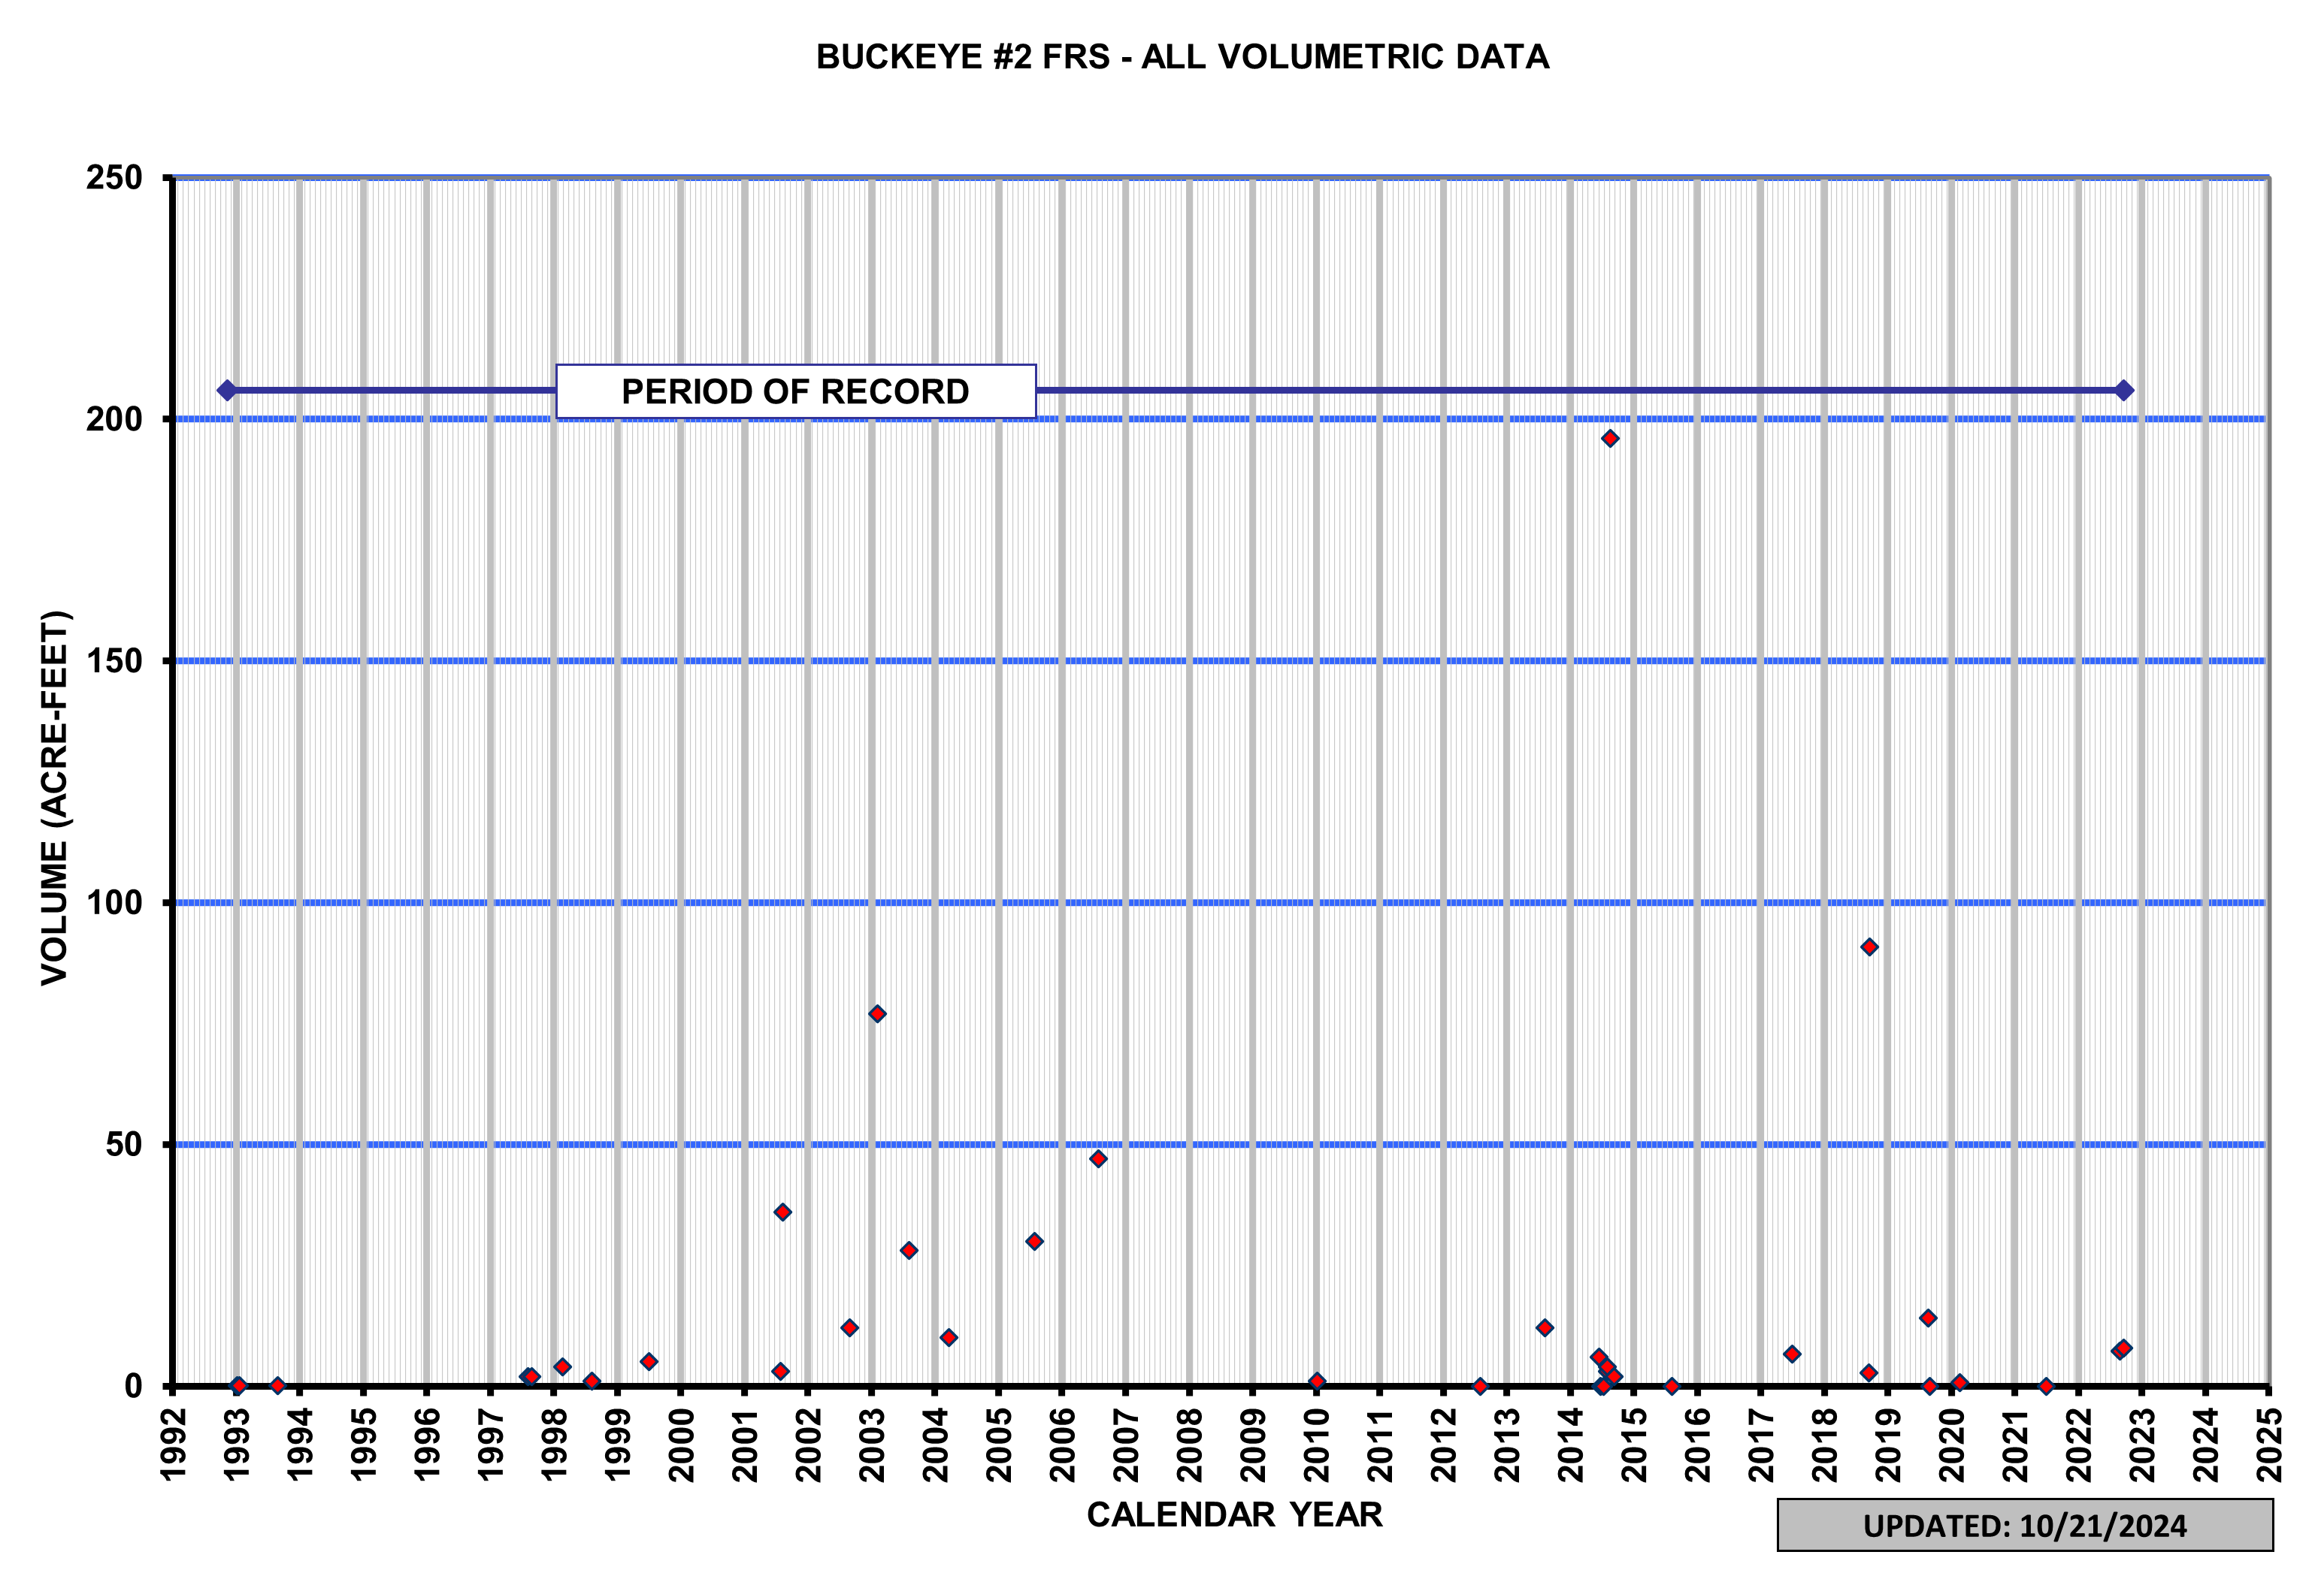
Task: Select the "CALENDAR YEAR" axis title
Action: click(x=1234, y=1515)
